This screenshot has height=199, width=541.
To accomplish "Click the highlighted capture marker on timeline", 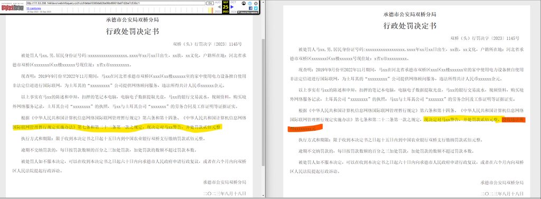I will click(212, 11).
